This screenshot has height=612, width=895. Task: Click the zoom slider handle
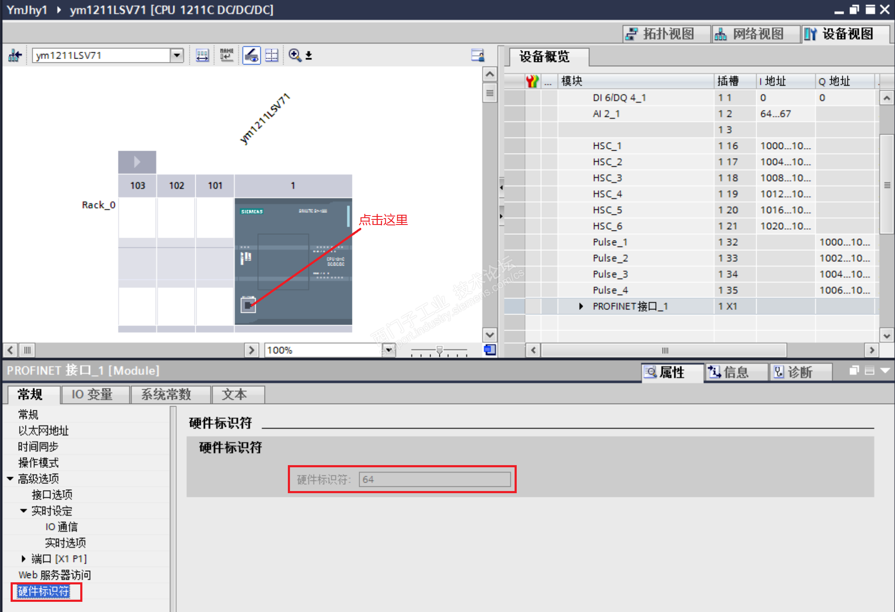click(439, 350)
